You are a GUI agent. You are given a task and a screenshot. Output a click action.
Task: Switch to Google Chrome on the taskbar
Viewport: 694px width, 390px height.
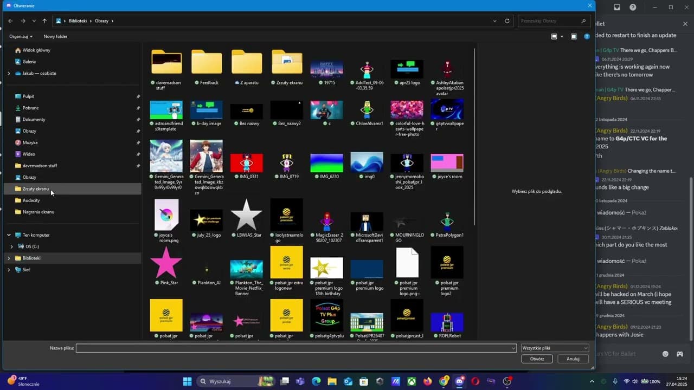[444, 381]
